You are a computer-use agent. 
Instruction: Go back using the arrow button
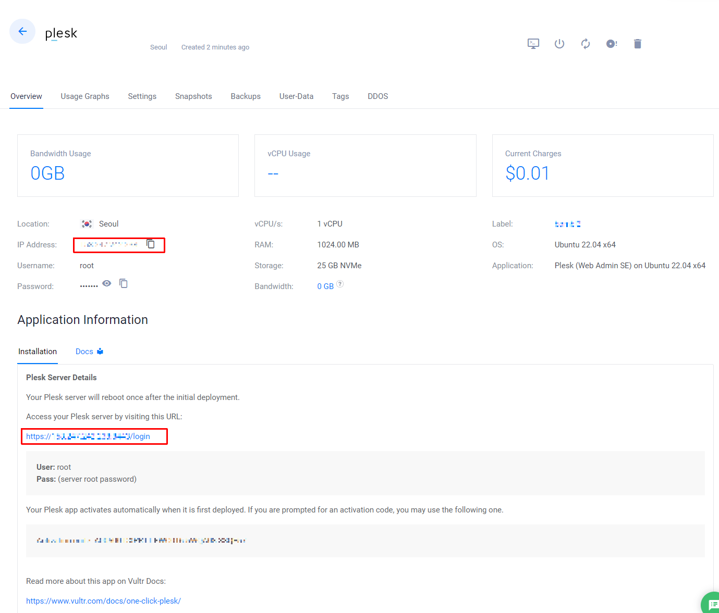[22, 31]
